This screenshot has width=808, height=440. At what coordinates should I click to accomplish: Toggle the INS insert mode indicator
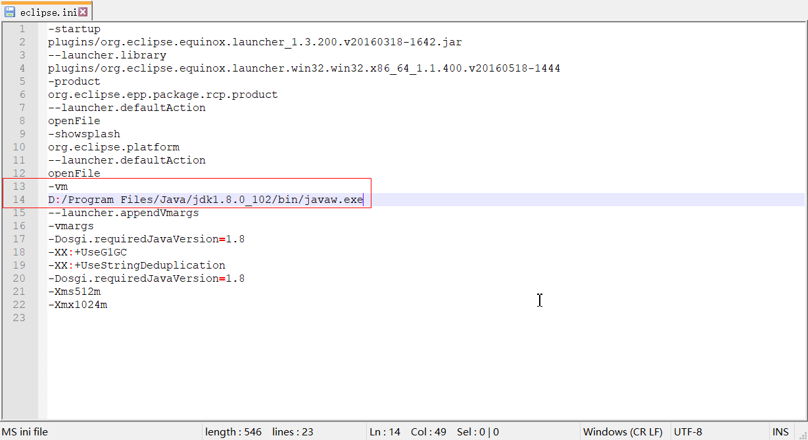point(780,432)
